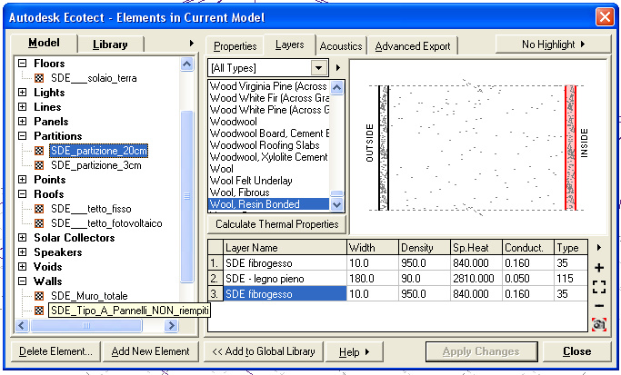The image size is (621, 375).
Task: Click the fit-extents bracket icon beside the layer table
Action: tap(599, 287)
